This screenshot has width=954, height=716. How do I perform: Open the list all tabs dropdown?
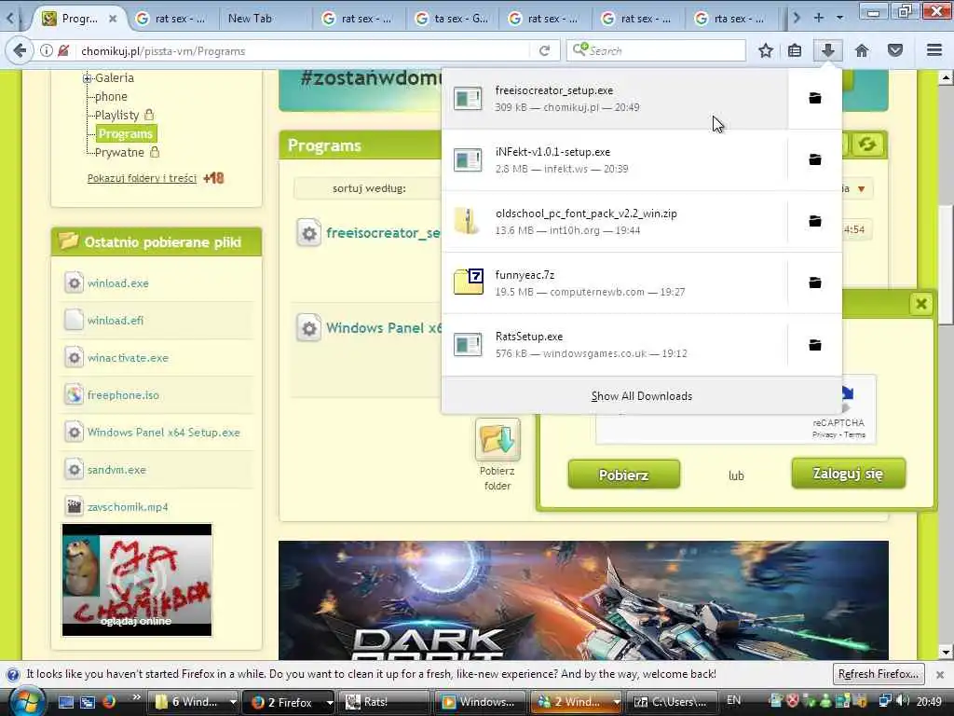click(839, 18)
